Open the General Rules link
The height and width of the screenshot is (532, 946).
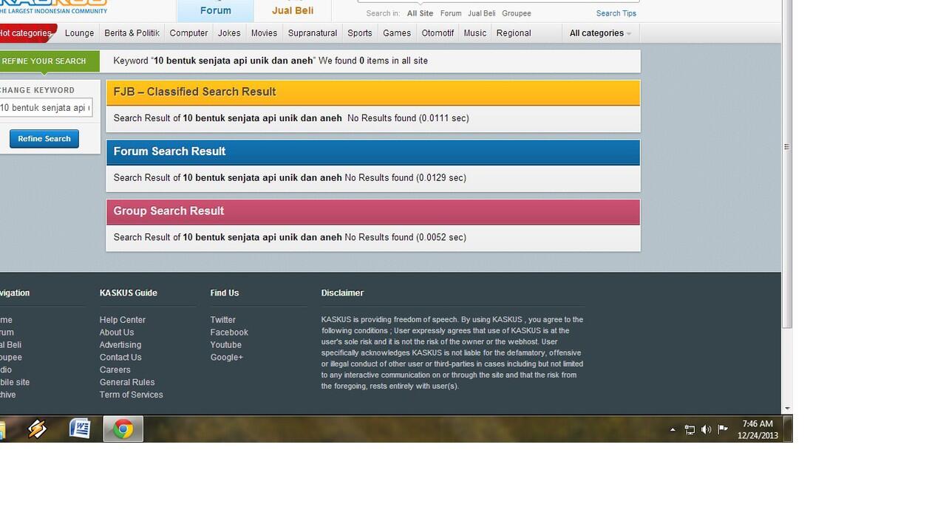tap(127, 383)
